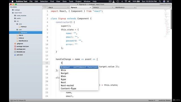The width and height of the screenshot is (181, 102).
Task: Click the vertical editor scrollbar
Action: point(171,19)
